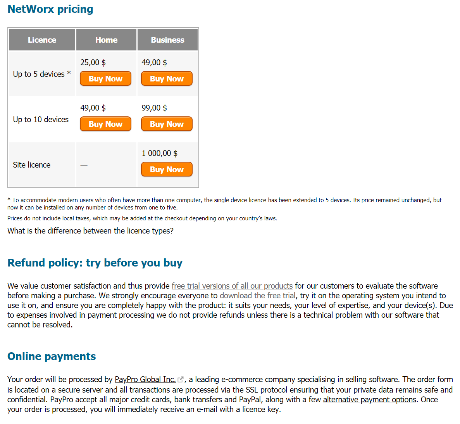The height and width of the screenshot is (424, 460).
Task: Click the external link icon beside PayPro Global
Action: (181, 380)
